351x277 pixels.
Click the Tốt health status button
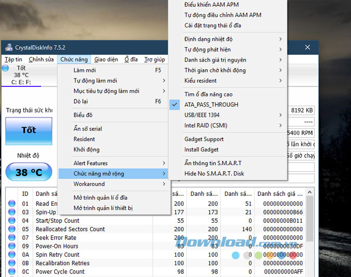point(29,131)
